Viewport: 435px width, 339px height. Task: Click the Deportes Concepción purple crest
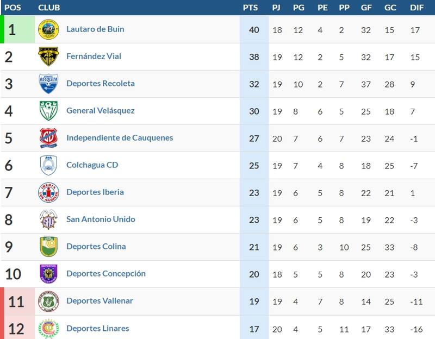click(x=48, y=274)
